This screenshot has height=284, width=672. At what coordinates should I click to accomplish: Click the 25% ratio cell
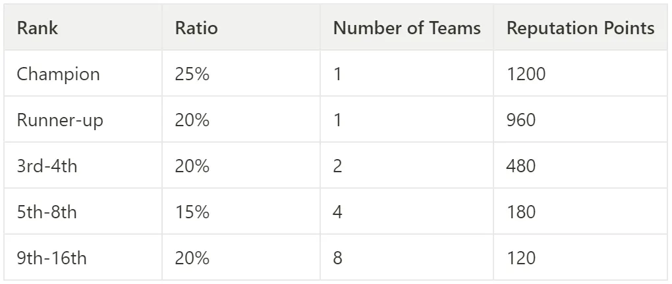pyautogui.click(x=241, y=73)
